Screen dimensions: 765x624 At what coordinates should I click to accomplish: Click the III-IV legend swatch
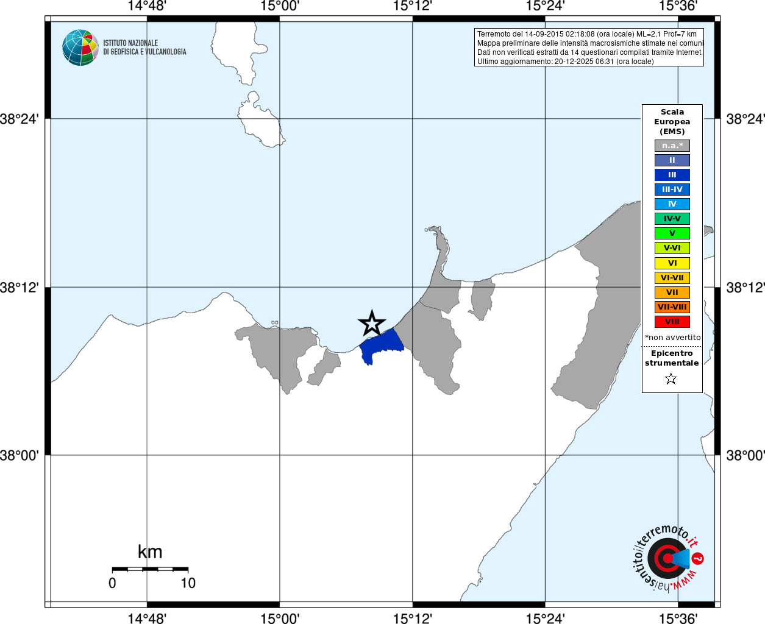[x=672, y=190]
